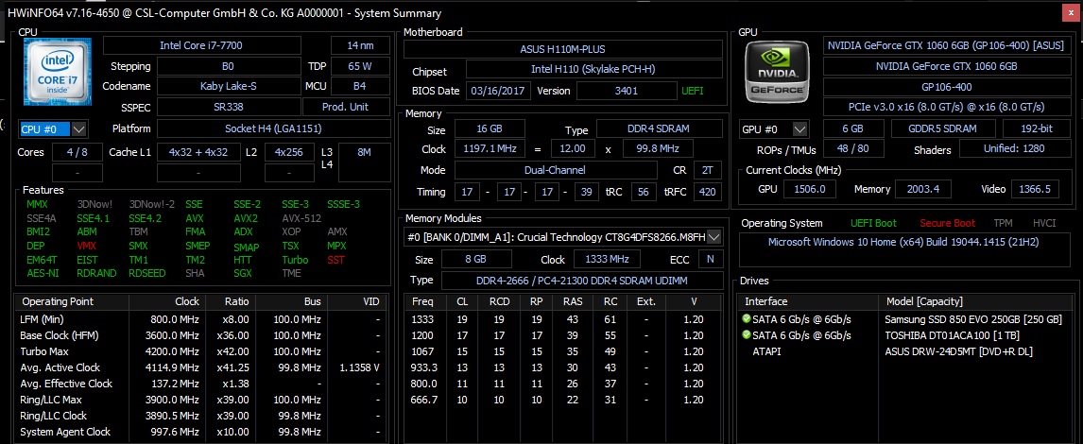Screen dimensions: 1083x444
Task: Select the Samsung SSD 850 EVO drive row
Action: pos(906,319)
